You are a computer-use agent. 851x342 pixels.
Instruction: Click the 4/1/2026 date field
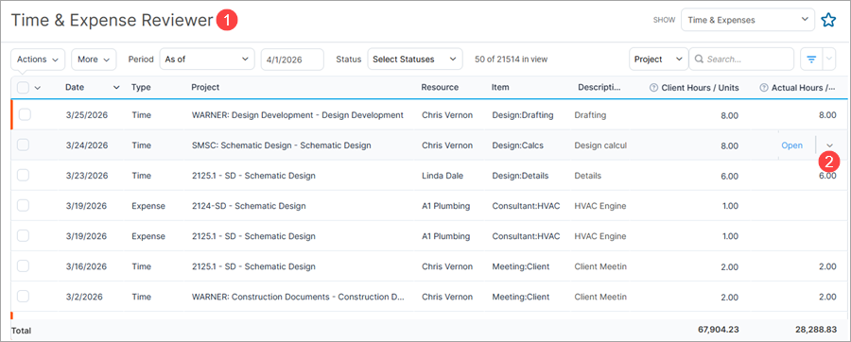tap(292, 60)
